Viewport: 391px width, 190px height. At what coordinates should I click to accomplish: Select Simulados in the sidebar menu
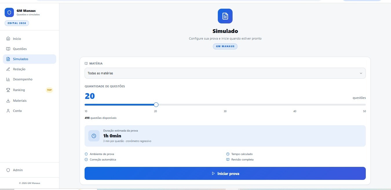[20, 59]
